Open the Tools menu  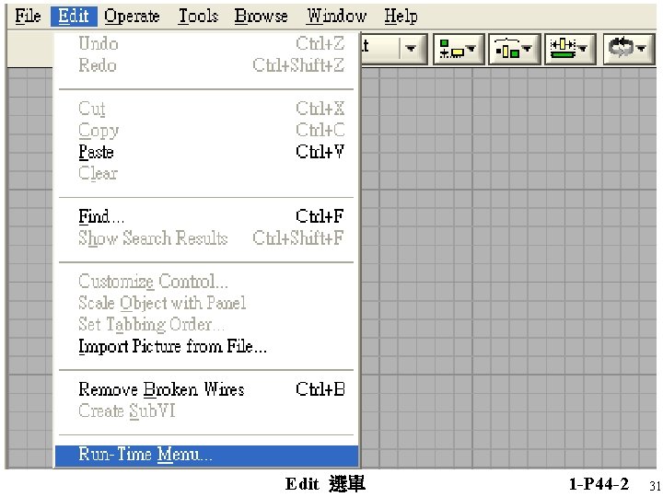click(198, 16)
